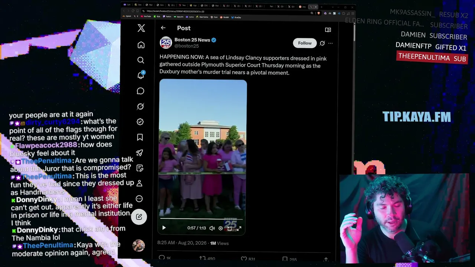
Task: Click the X logo in the sidebar
Action: (141, 28)
